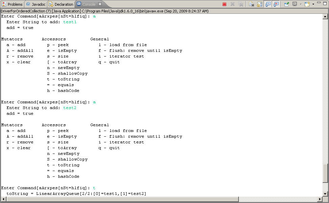Viewport: 329px width, 203px height.
Task: Click the Remove Launch icon
Action: click(x=232, y=4)
